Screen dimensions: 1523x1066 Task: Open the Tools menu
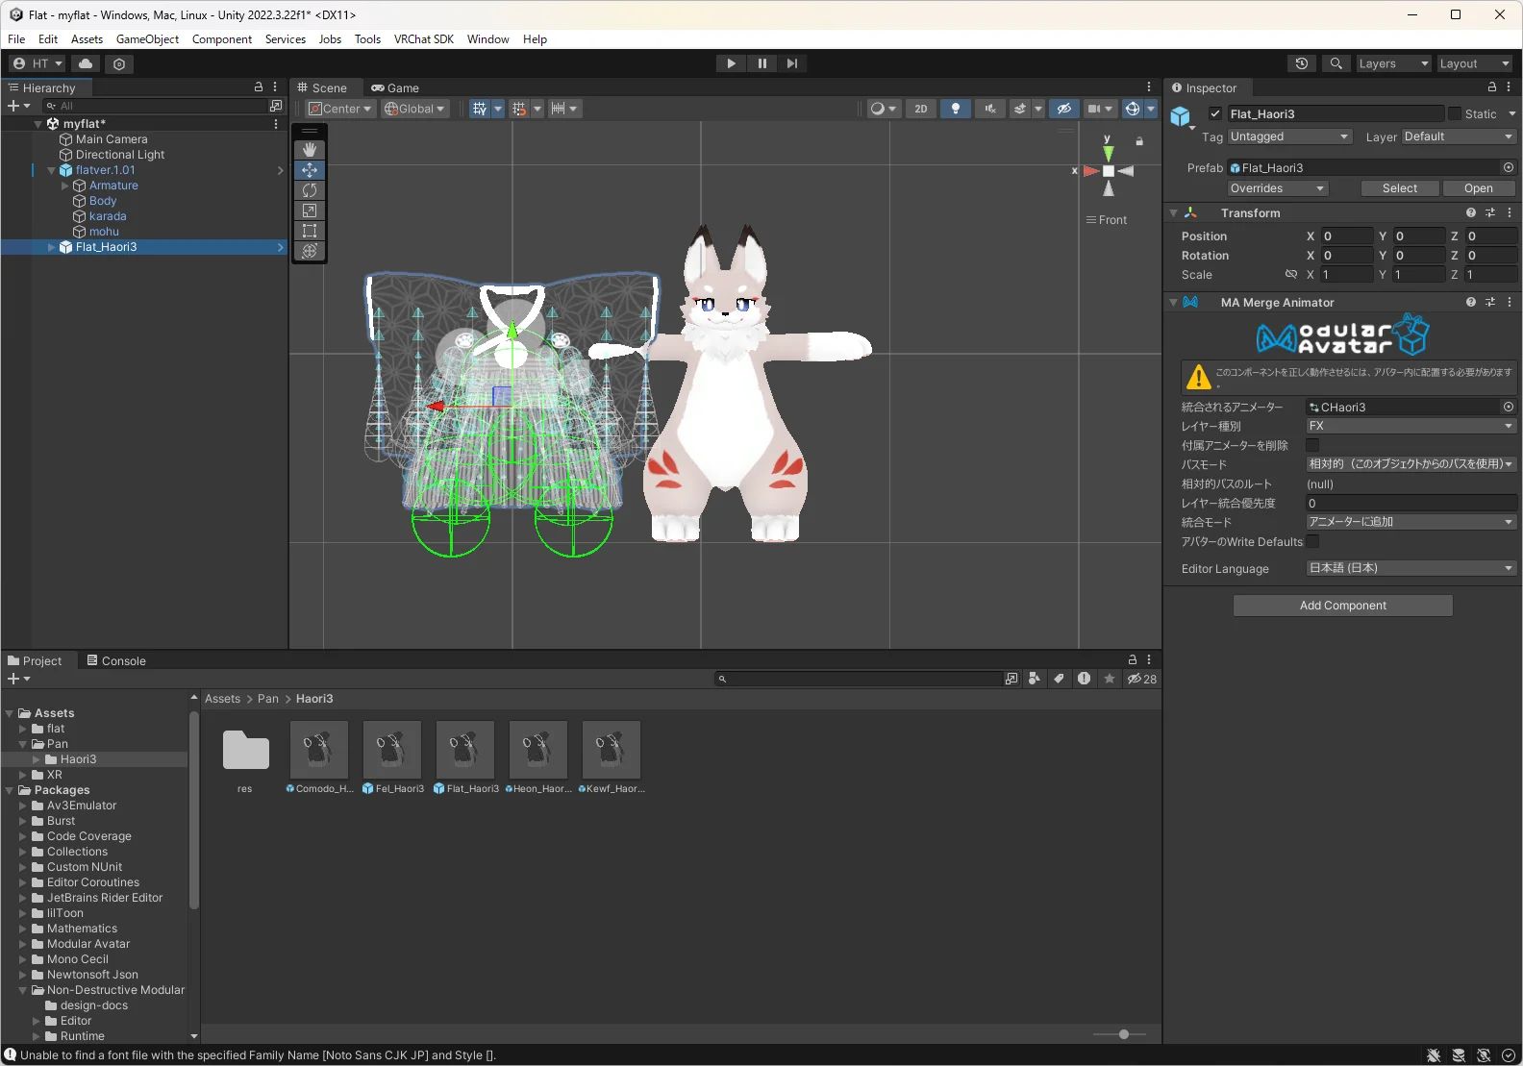(367, 39)
